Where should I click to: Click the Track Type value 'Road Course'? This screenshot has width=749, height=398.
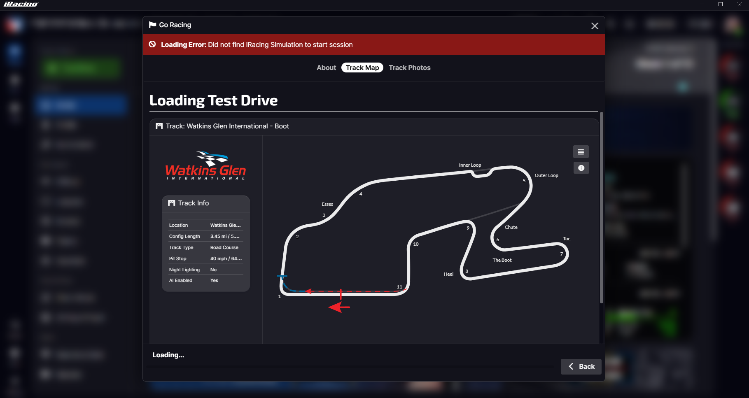pos(224,247)
